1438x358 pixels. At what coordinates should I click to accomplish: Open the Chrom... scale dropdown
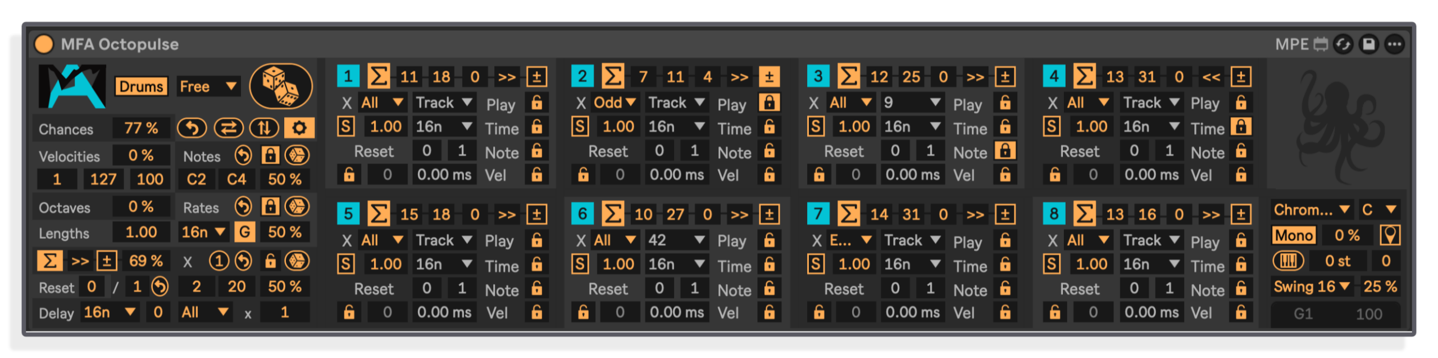click(1312, 210)
